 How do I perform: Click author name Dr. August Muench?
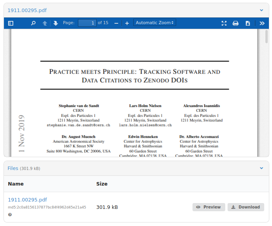click(78, 137)
